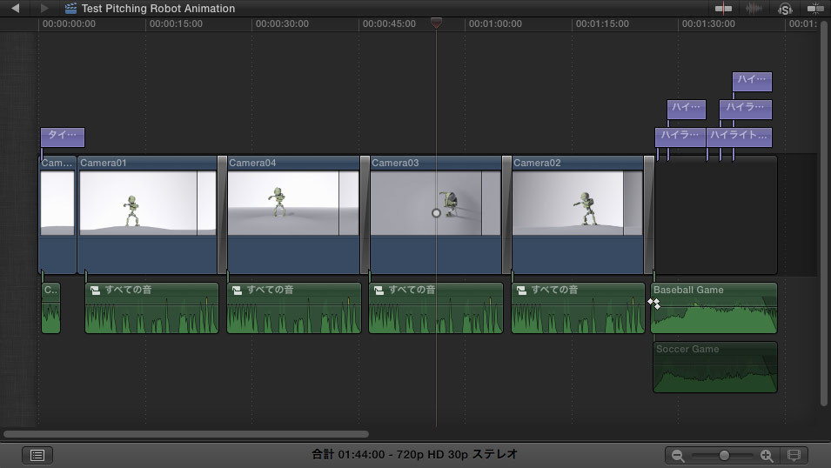This screenshot has height=468, width=831.
Task: Go forward in timeline history
Action: click(44, 8)
